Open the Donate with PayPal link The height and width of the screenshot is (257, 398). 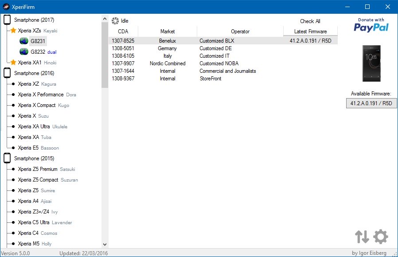(x=371, y=25)
